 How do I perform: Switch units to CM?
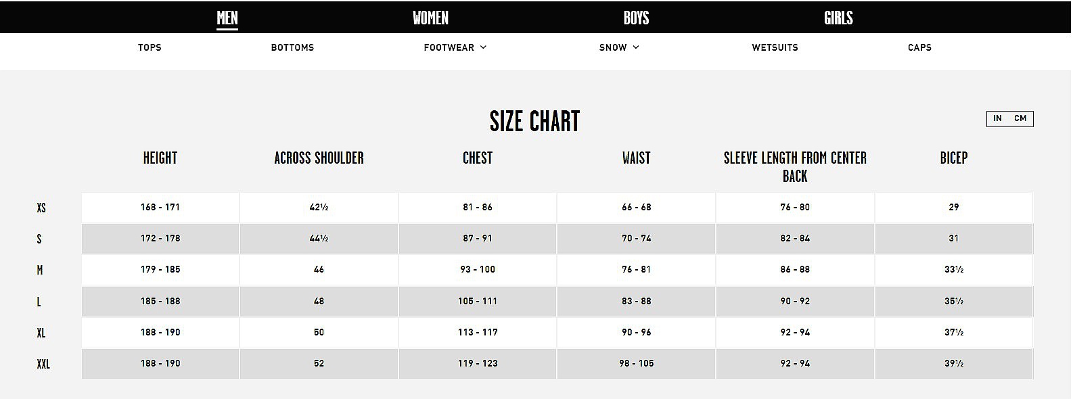pyautogui.click(x=1020, y=118)
